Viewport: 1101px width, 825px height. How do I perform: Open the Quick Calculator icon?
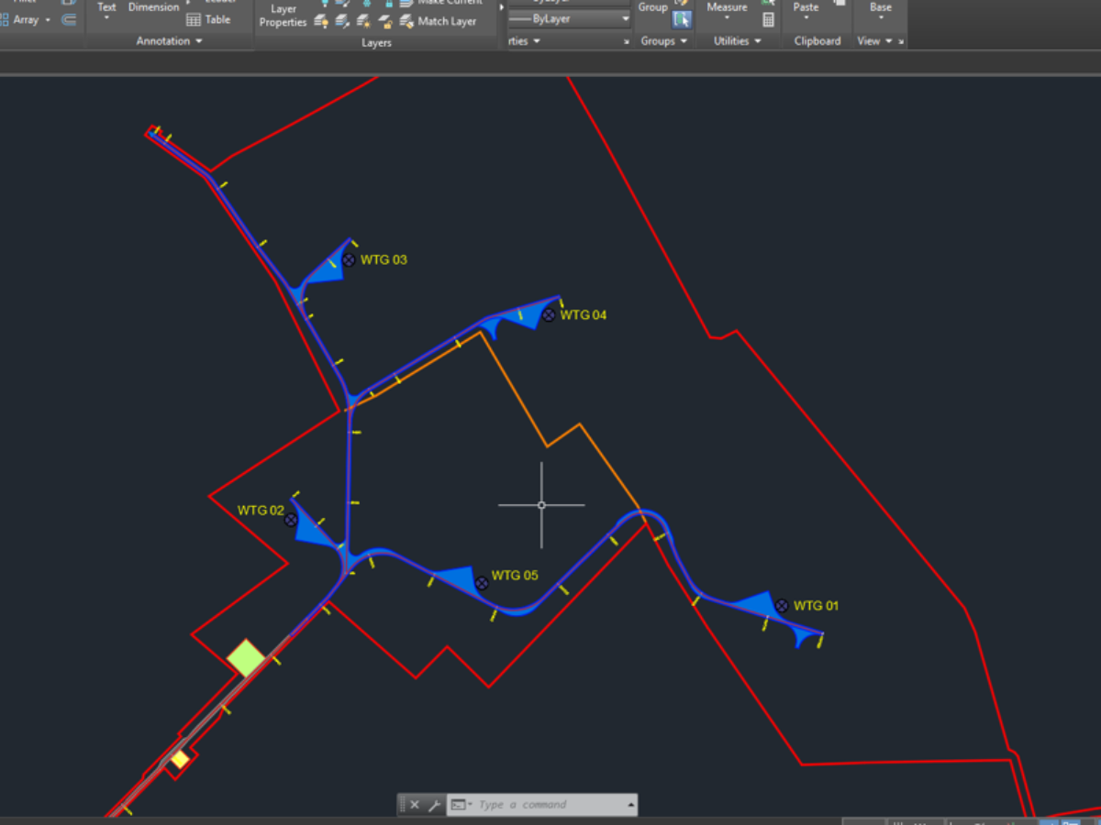(769, 19)
